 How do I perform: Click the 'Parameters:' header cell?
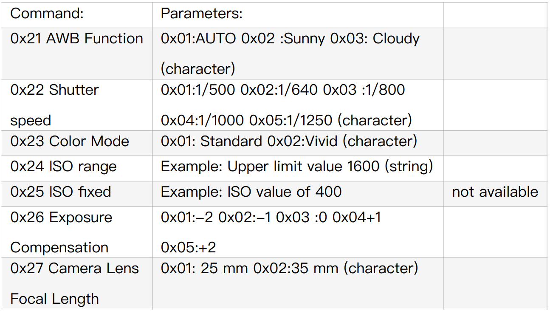click(x=201, y=14)
